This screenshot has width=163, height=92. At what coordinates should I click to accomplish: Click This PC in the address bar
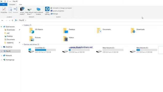point(22,20)
